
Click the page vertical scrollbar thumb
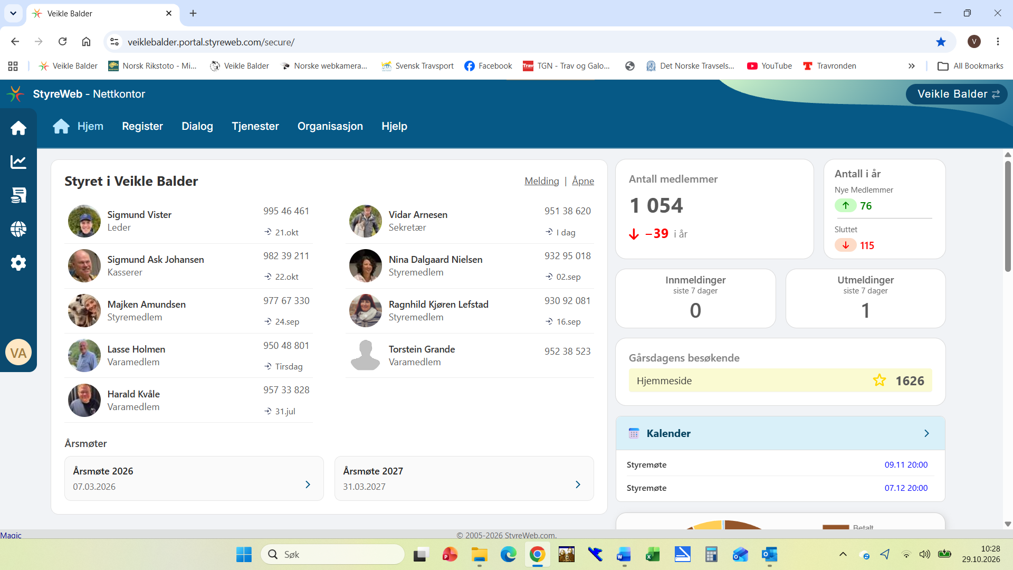click(x=1008, y=216)
